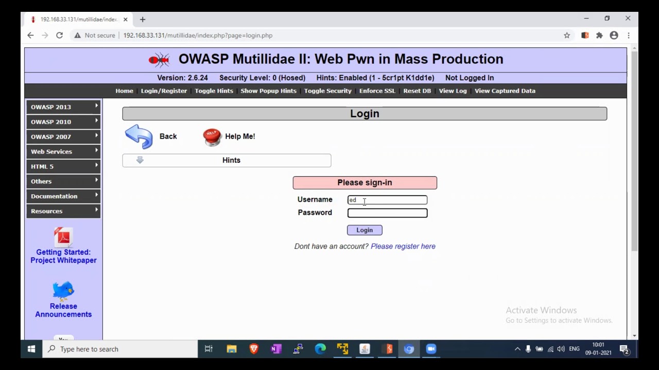Expand the OWASP 2007 menu
The width and height of the screenshot is (659, 370).
pos(63,137)
